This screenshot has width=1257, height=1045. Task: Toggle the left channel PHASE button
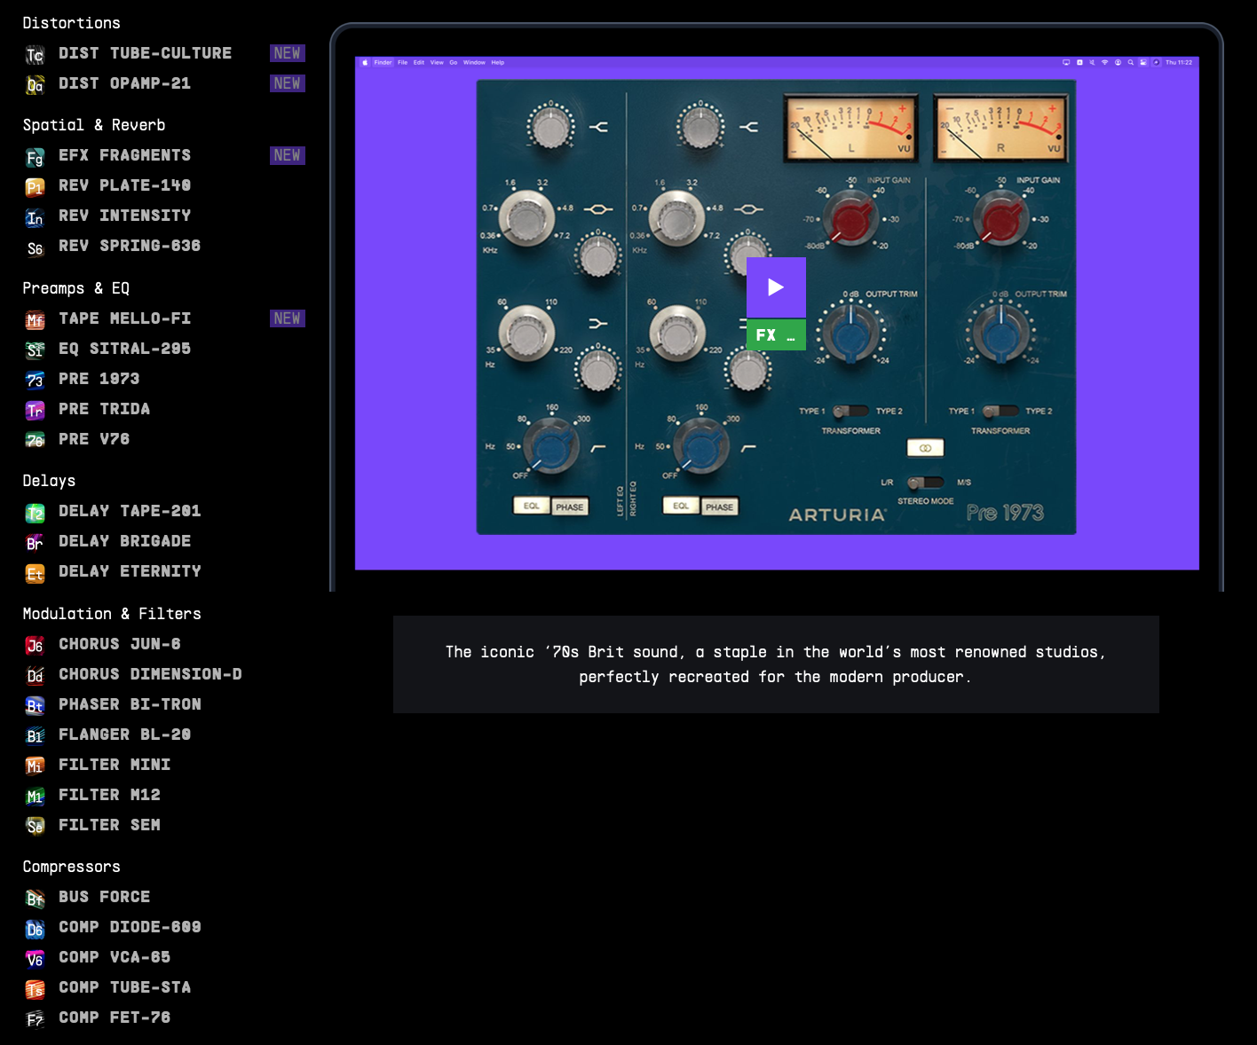pyautogui.click(x=570, y=507)
